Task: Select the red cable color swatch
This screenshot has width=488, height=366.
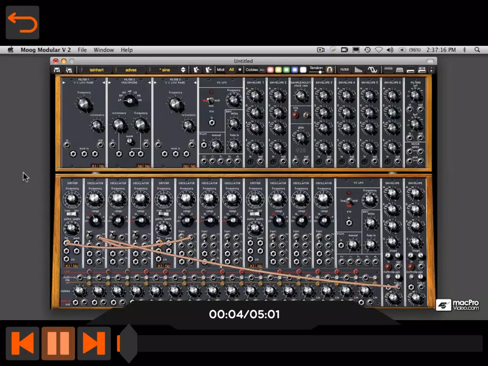Action: [x=270, y=70]
